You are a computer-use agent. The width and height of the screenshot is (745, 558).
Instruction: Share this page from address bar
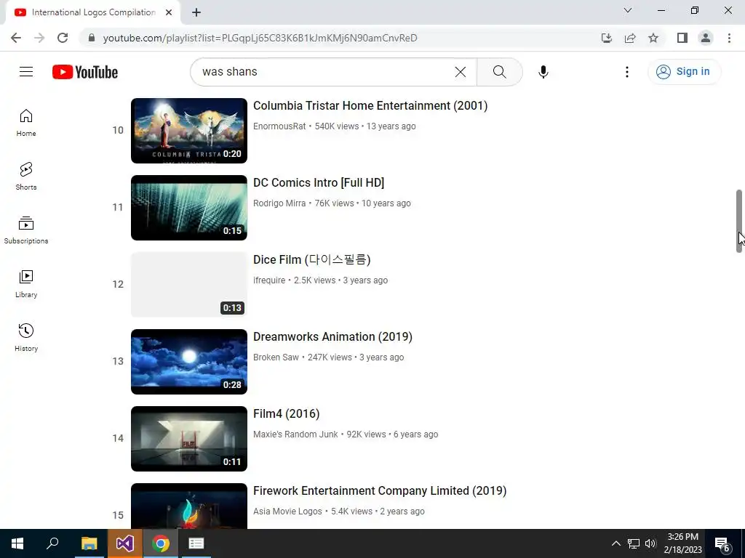tap(630, 38)
